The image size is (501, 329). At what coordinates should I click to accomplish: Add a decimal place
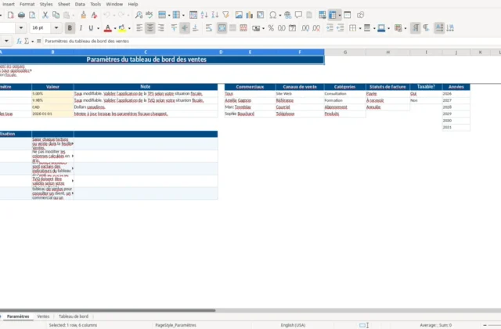[x=305, y=28]
